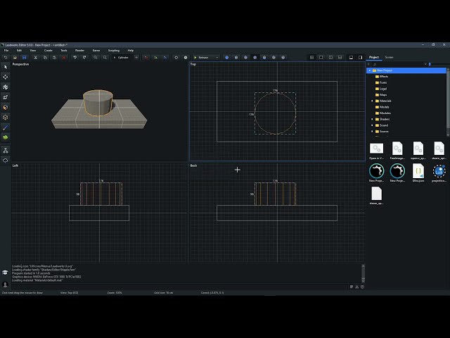Select the Ultra.json file thumbnail
450x338 pixels.
[418, 173]
